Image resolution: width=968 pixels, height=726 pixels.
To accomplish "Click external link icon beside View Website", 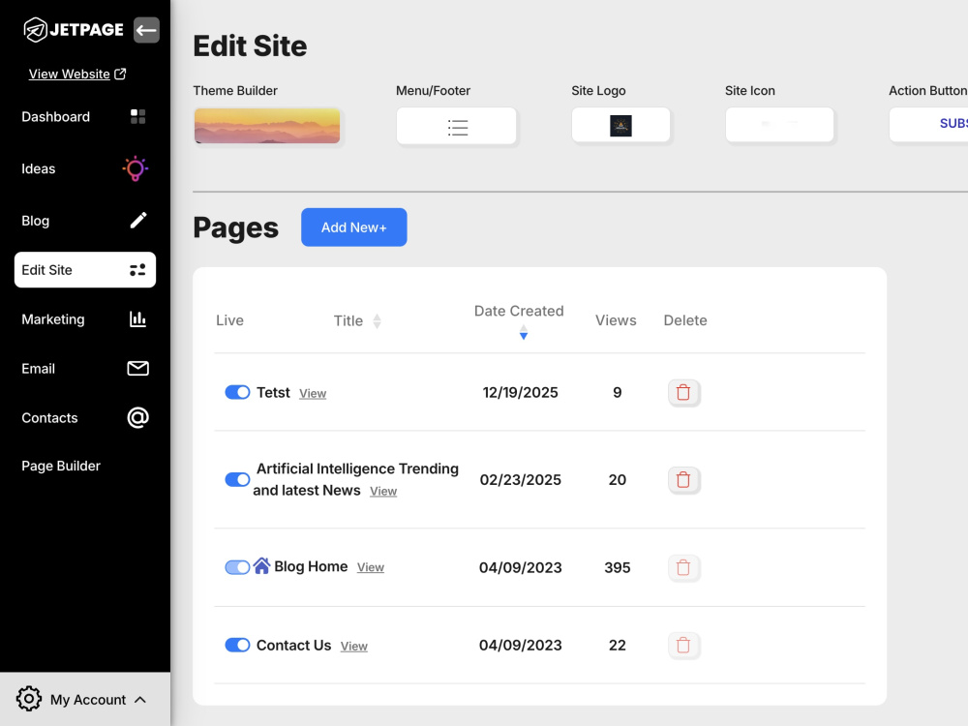I will (x=120, y=75).
